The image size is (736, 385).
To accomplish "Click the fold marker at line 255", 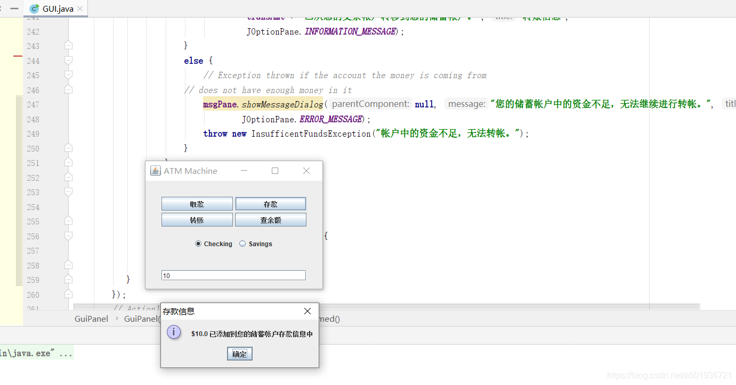I will pyautogui.click(x=68, y=221).
